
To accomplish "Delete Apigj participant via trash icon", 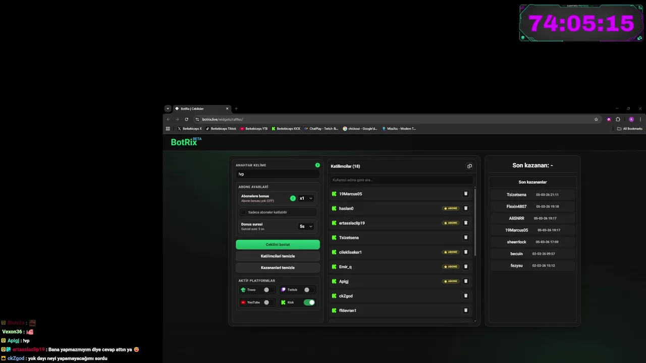I will click(466, 281).
